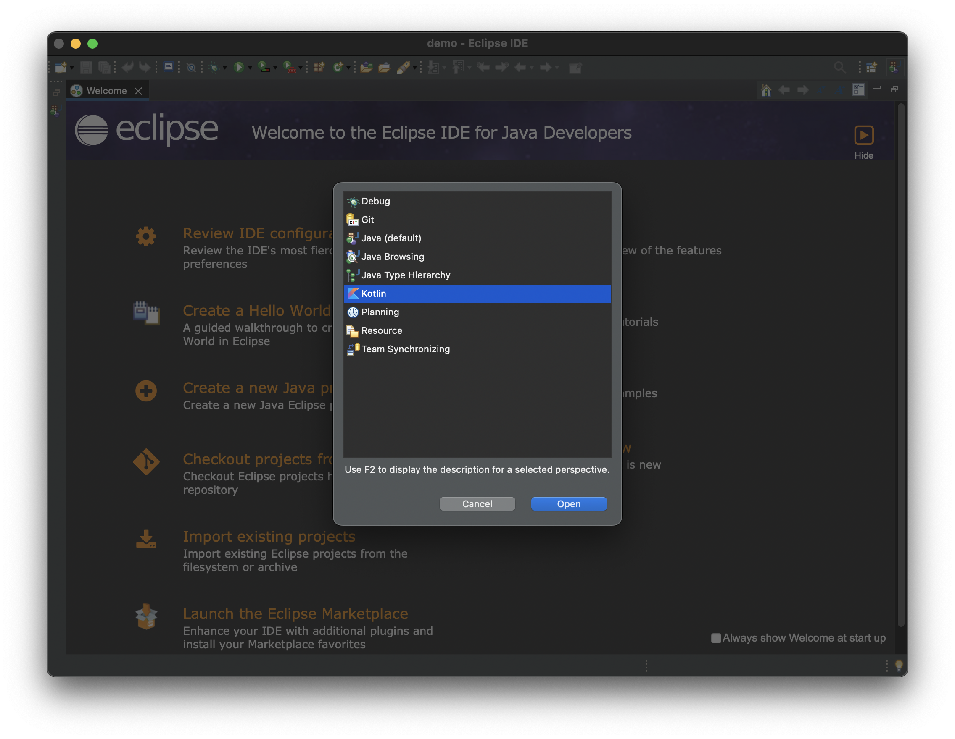The image size is (955, 739).
Task: Select the Debug perspective entry
Action: (x=375, y=202)
